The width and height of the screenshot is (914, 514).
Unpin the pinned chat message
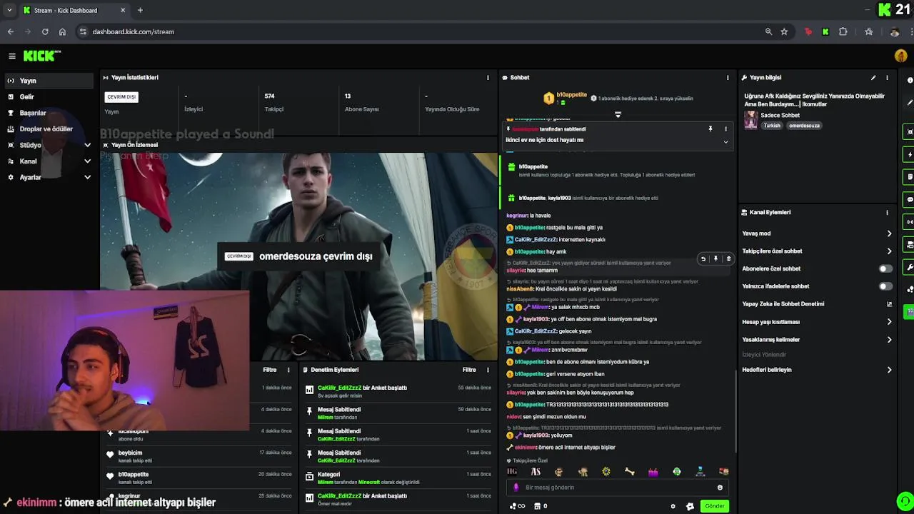tap(710, 129)
